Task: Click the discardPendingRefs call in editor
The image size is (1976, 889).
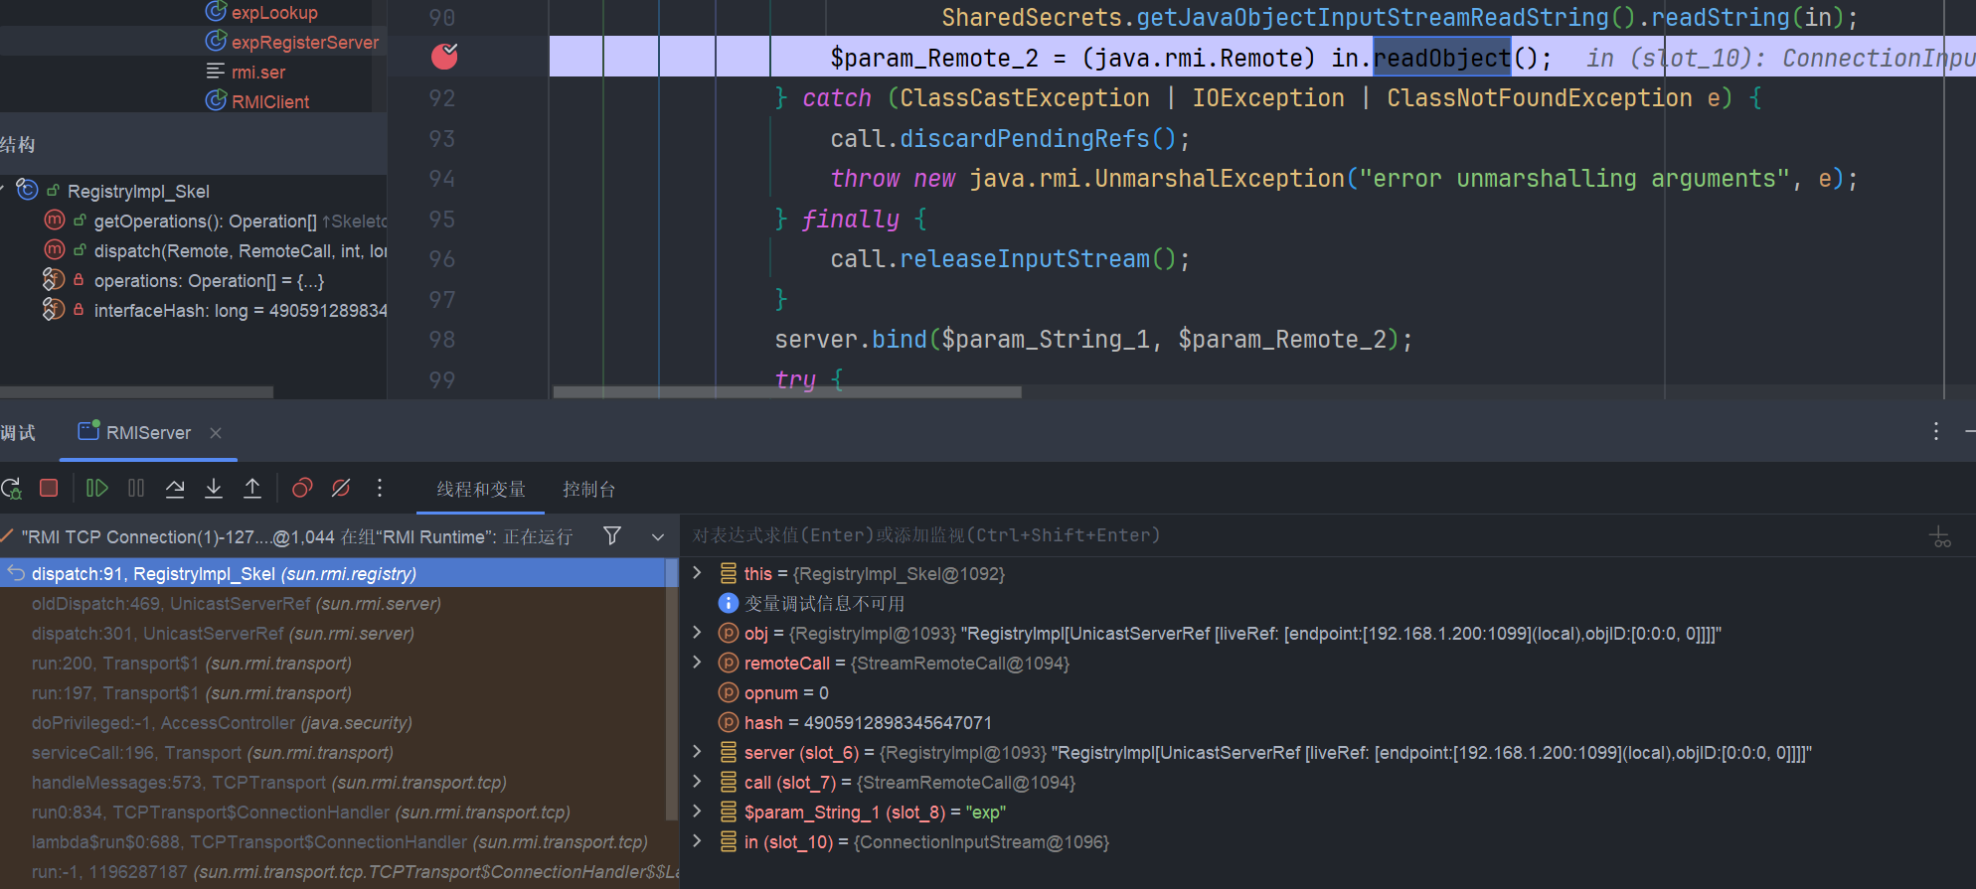Action: pyautogui.click(x=1025, y=138)
